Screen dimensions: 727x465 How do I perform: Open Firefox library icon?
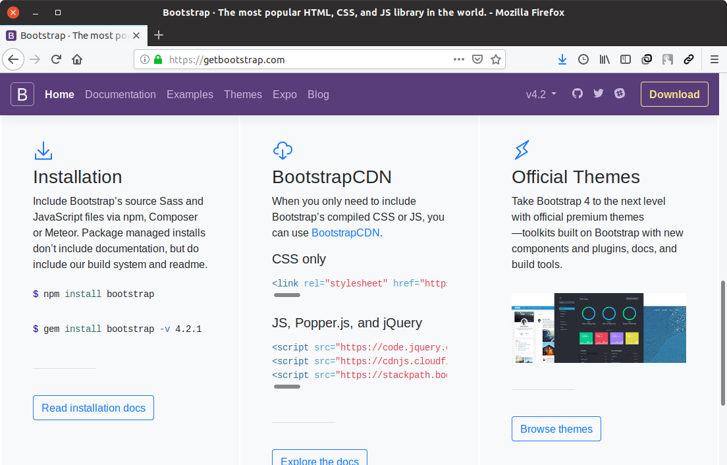pos(604,59)
